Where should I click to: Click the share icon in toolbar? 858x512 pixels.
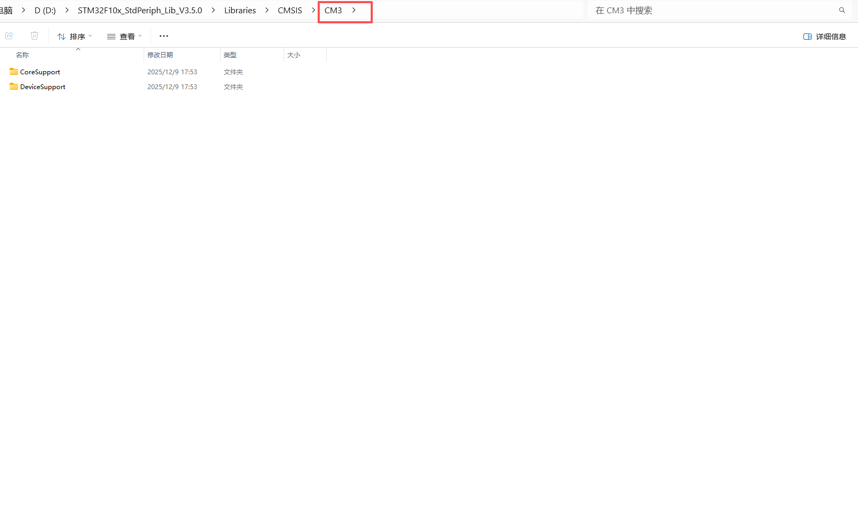[9, 36]
